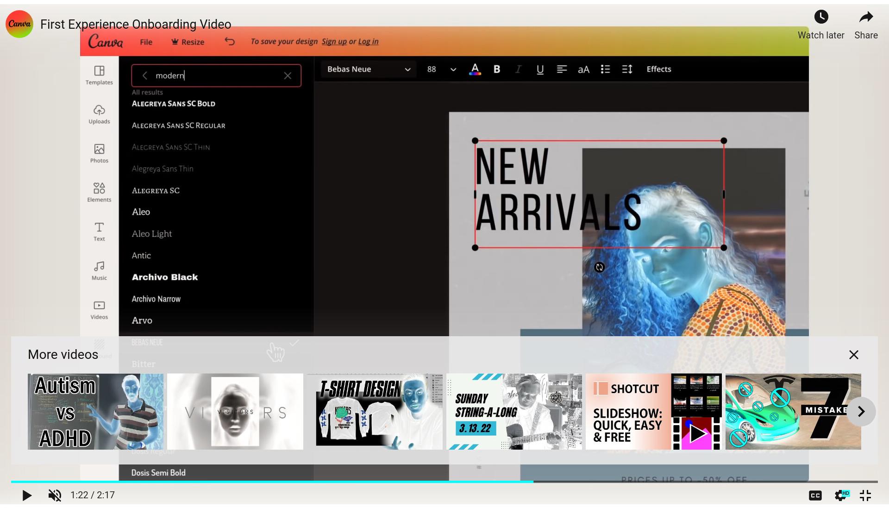Viewport: 889px width, 508px height.
Task: Open the text color picker
Action: pyautogui.click(x=475, y=69)
